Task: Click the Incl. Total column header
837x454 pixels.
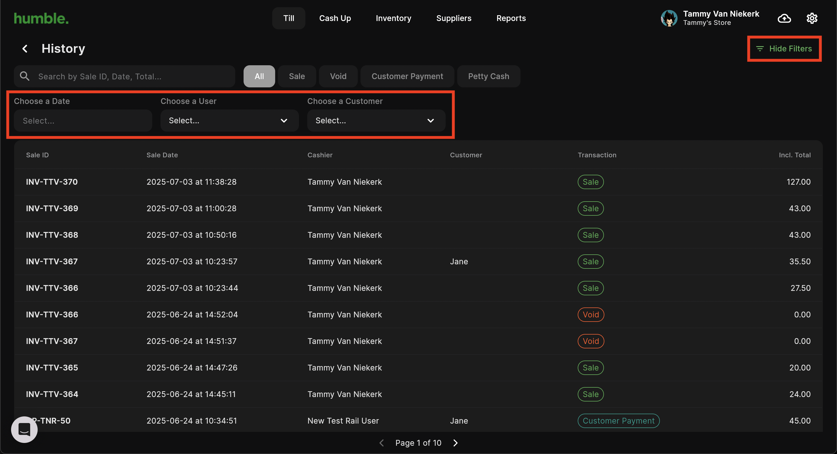Action: (x=794, y=155)
